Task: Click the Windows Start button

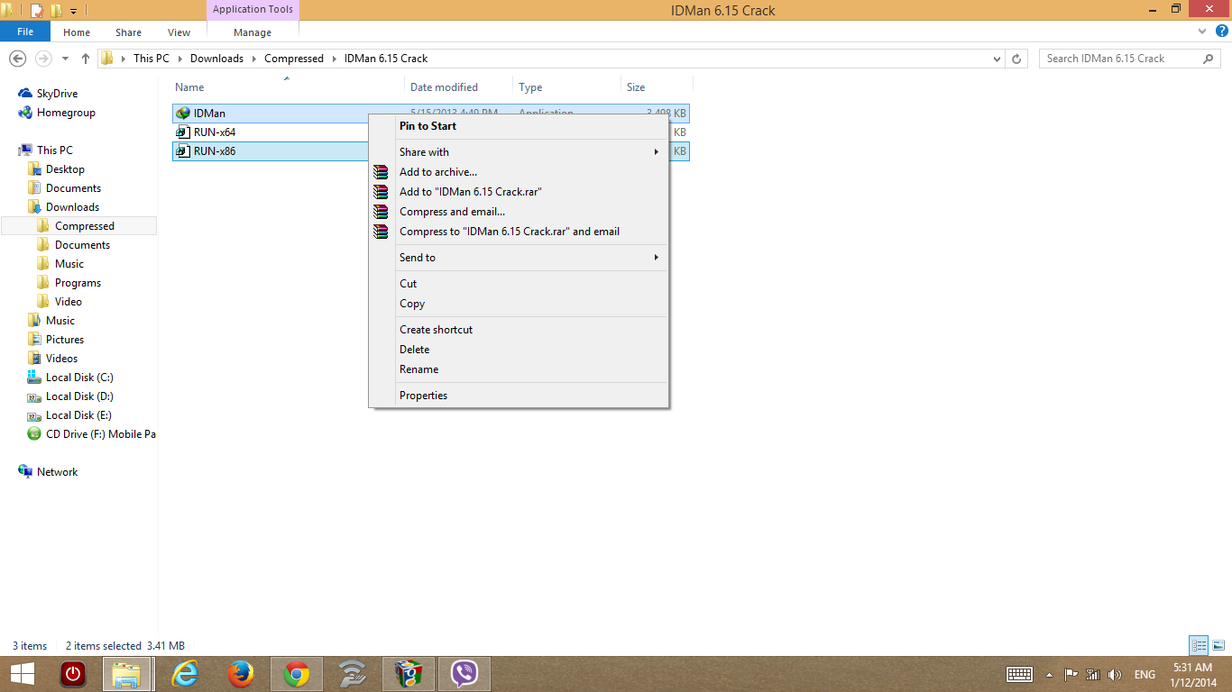Action: click(x=23, y=674)
